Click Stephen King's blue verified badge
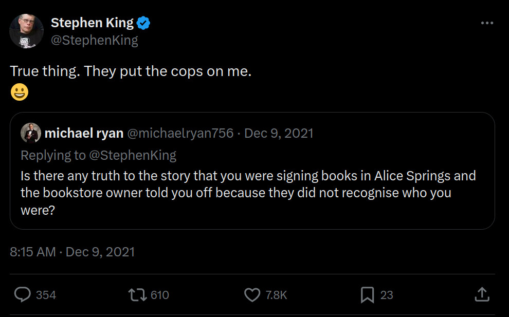 143,23
